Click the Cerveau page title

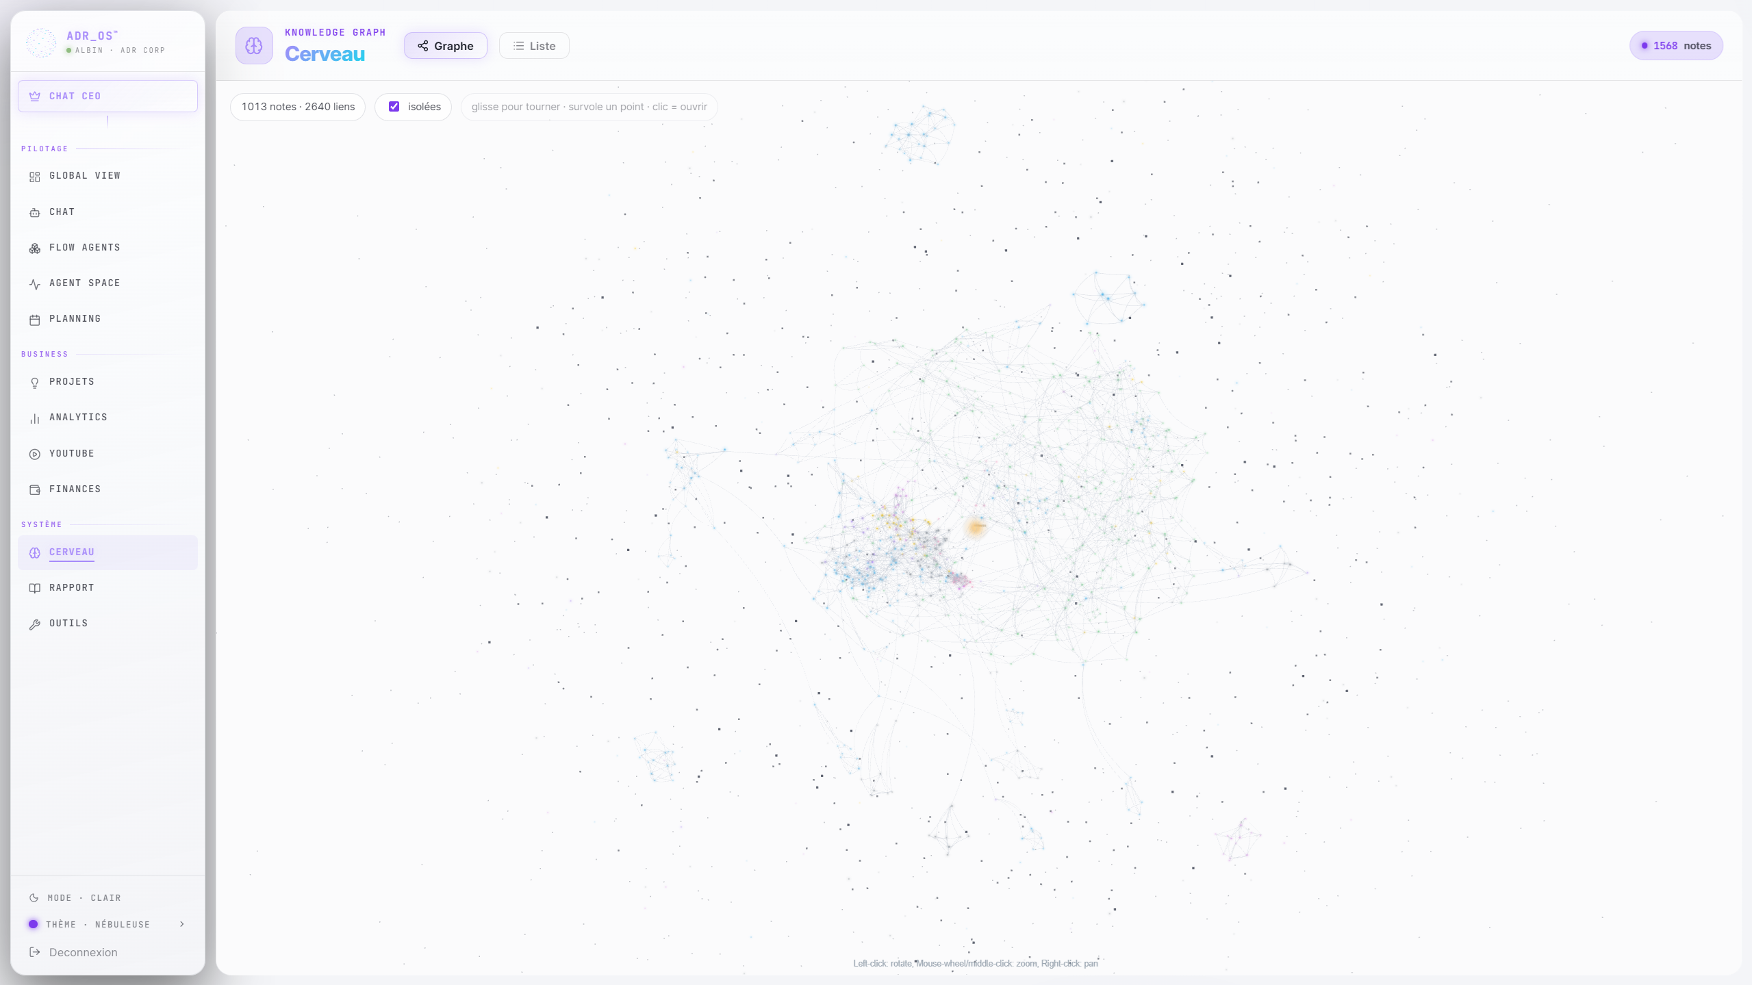[x=325, y=54]
